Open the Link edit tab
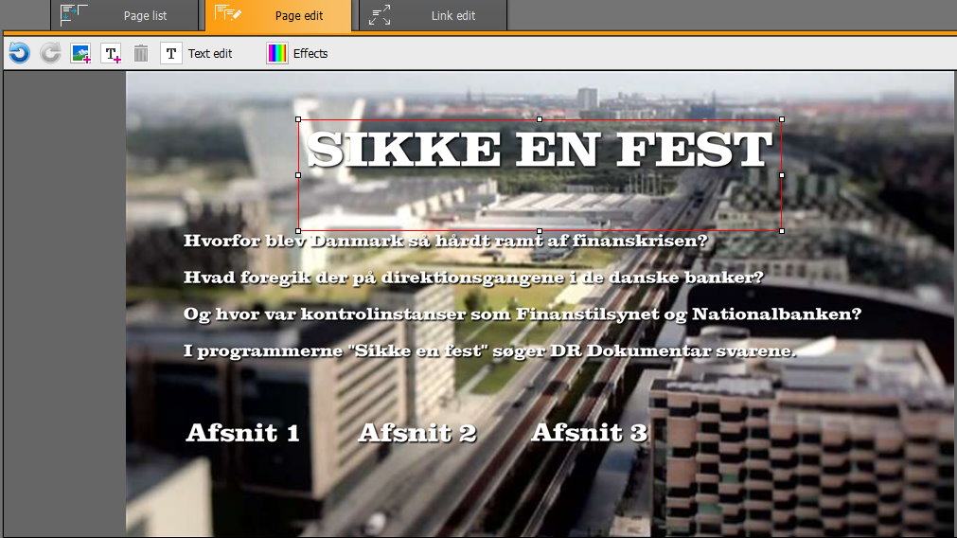 click(x=433, y=15)
